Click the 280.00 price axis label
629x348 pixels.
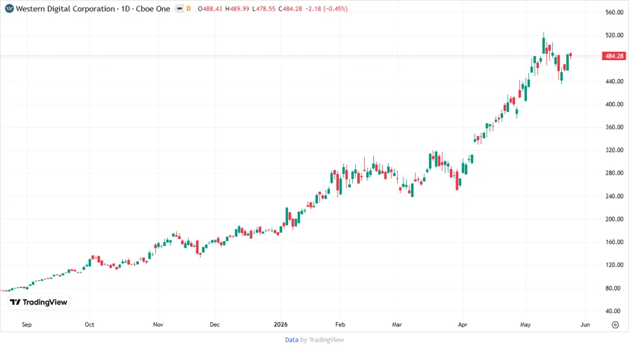(x=614, y=173)
